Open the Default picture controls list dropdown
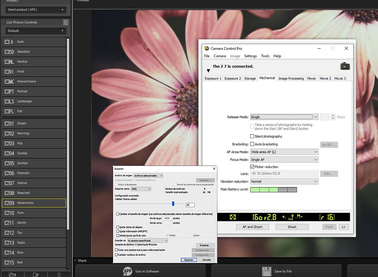 [x=36, y=31]
